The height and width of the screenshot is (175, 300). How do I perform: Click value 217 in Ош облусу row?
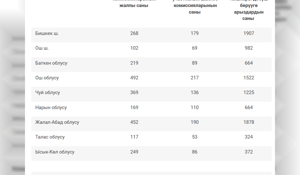pos(194,78)
